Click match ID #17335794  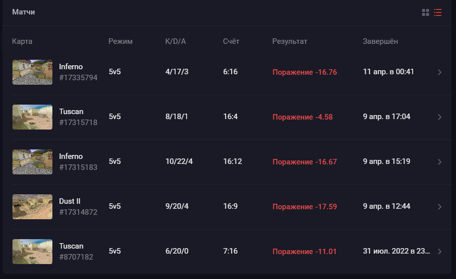78,78
